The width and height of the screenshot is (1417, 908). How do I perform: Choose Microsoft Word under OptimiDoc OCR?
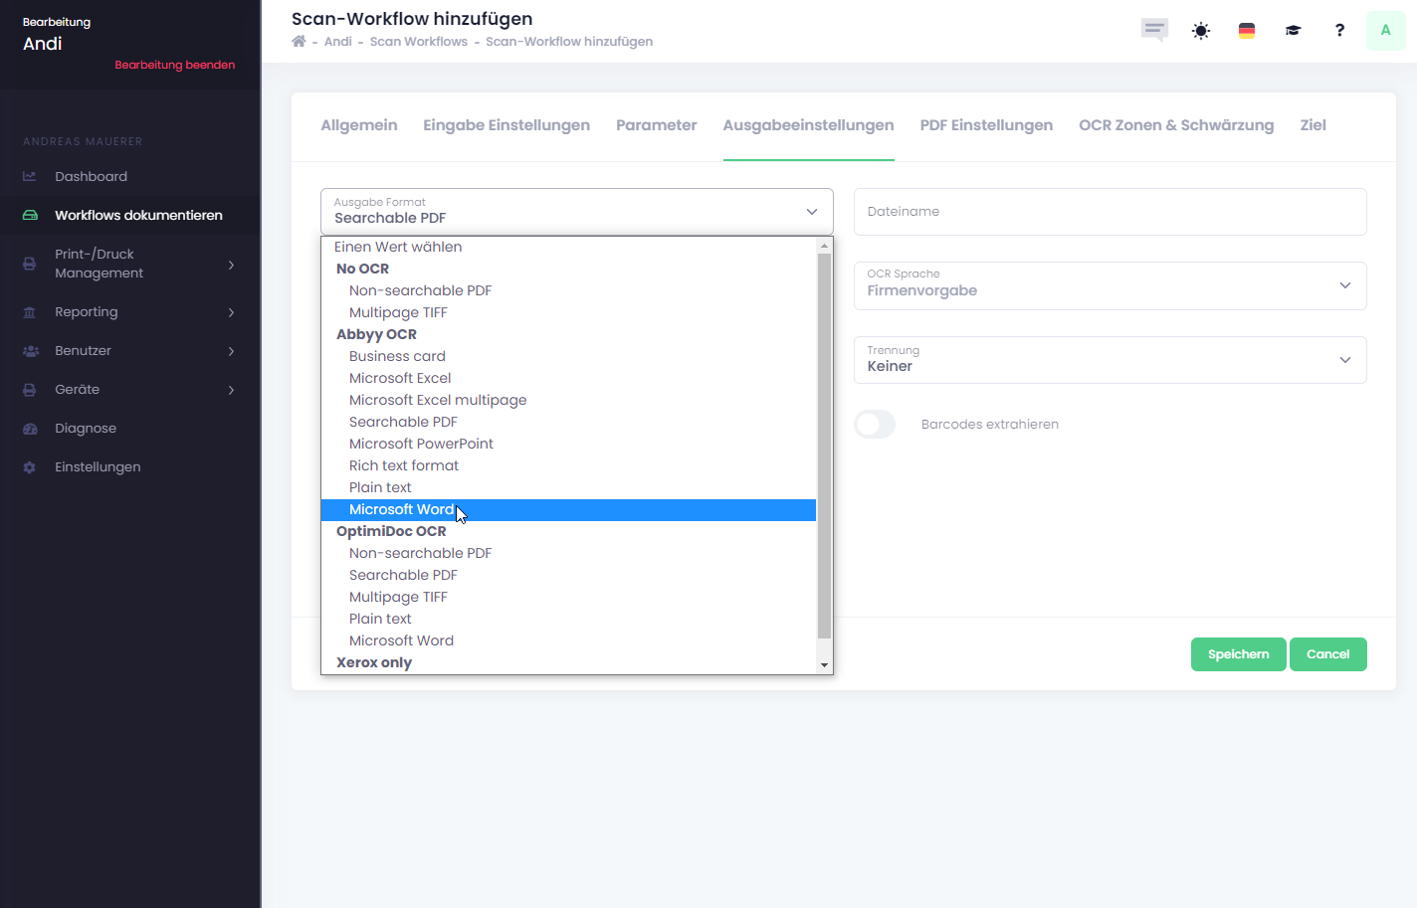[x=568, y=640]
